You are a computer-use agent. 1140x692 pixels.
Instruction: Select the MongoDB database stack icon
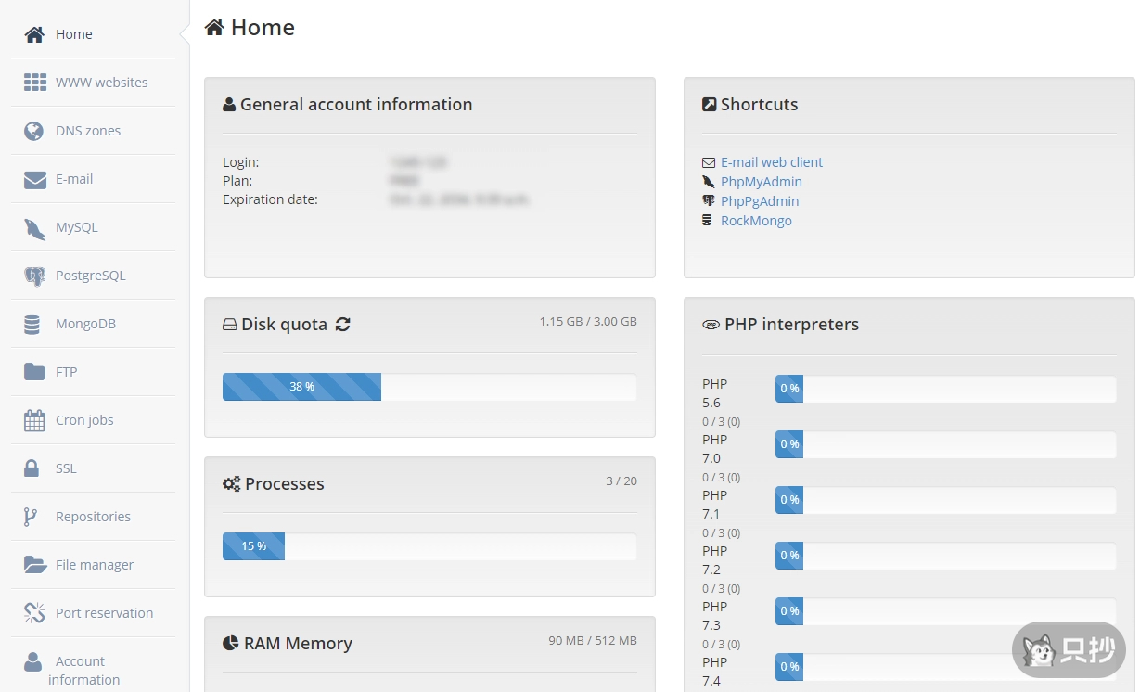tap(32, 325)
